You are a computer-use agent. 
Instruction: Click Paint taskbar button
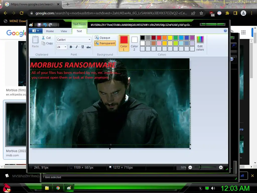69,188
